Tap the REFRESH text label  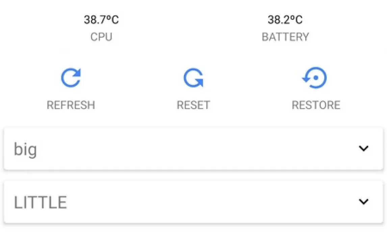(71, 105)
